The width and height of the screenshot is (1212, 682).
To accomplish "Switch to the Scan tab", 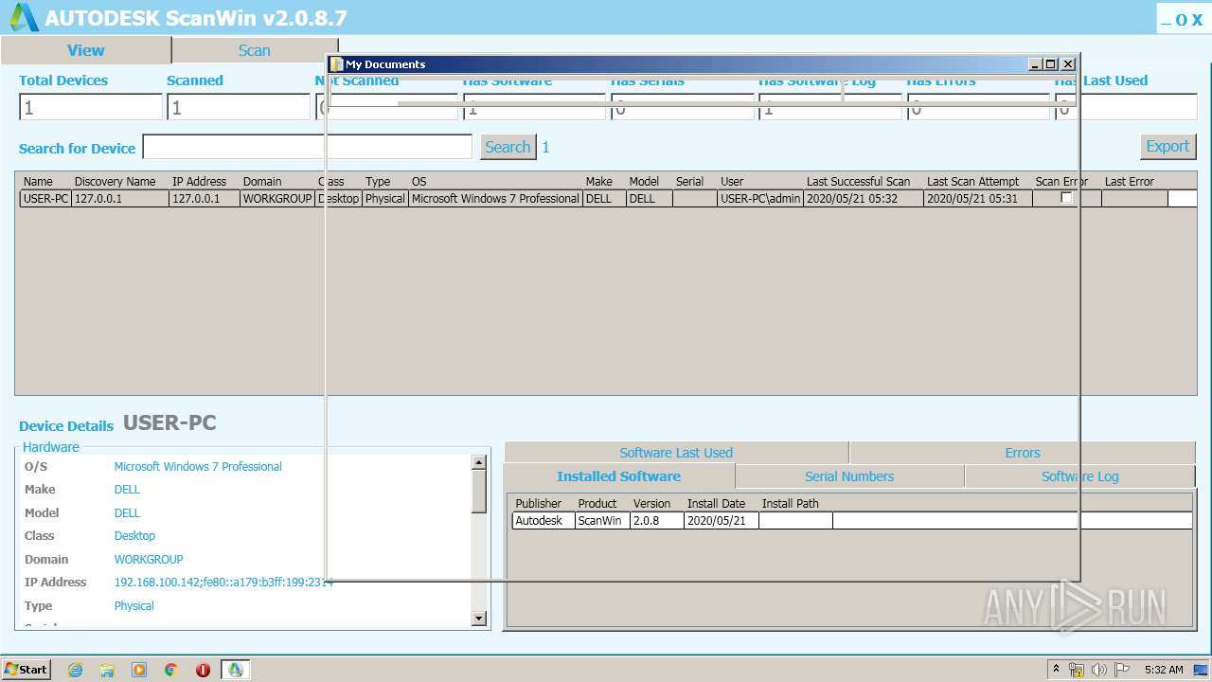I will click(254, 50).
